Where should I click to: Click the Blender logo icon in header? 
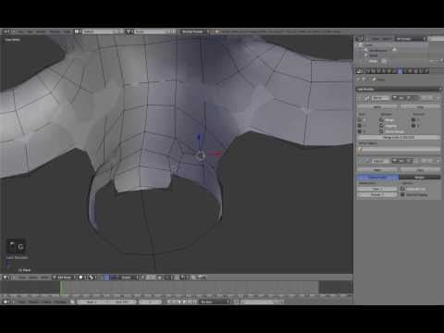pos(216,31)
